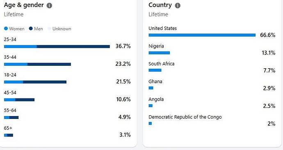Click the info icon beside Age & gender
The width and height of the screenshot is (283, 150).
[49, 6]
